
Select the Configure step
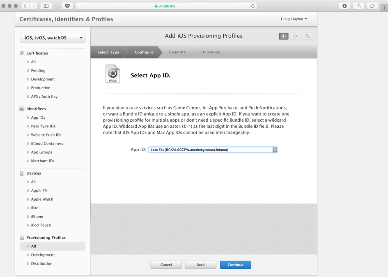[x=144, y=52]
